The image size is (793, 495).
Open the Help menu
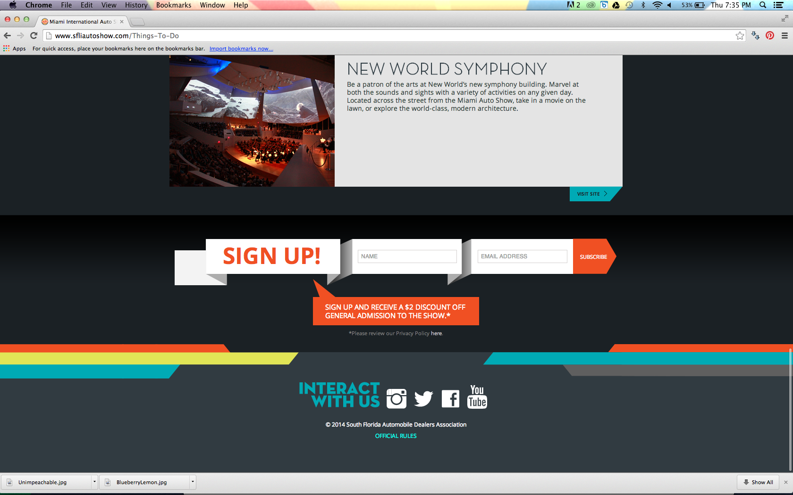point(241,5)
